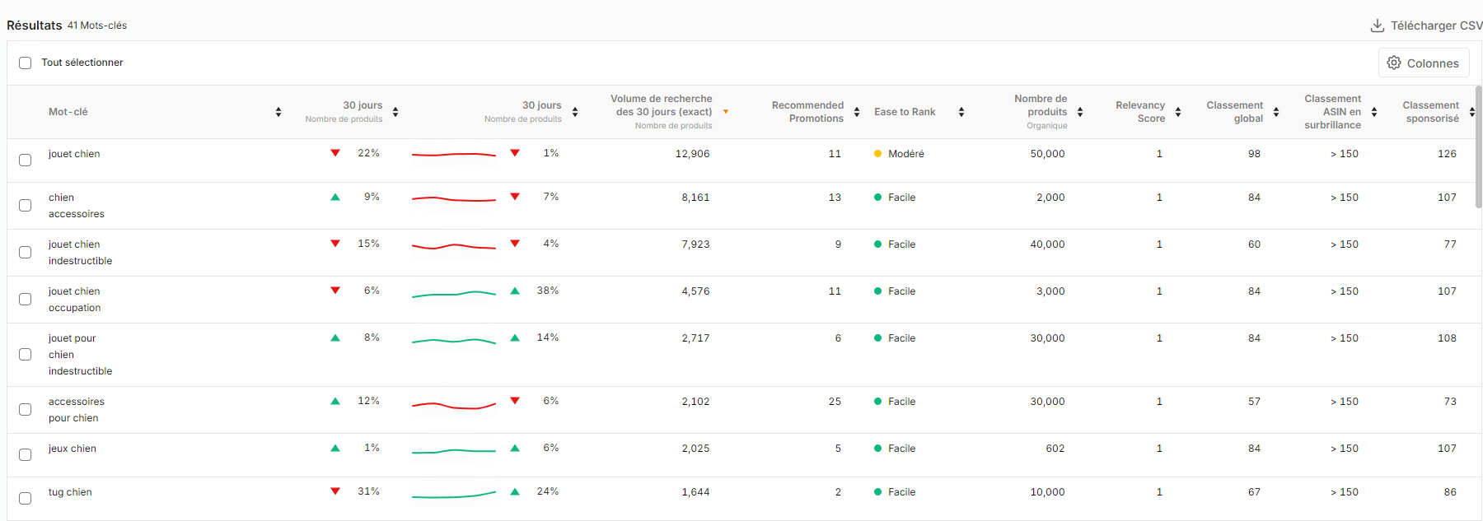Click the yellow Modéré ease indicator

tap(878, 154)
